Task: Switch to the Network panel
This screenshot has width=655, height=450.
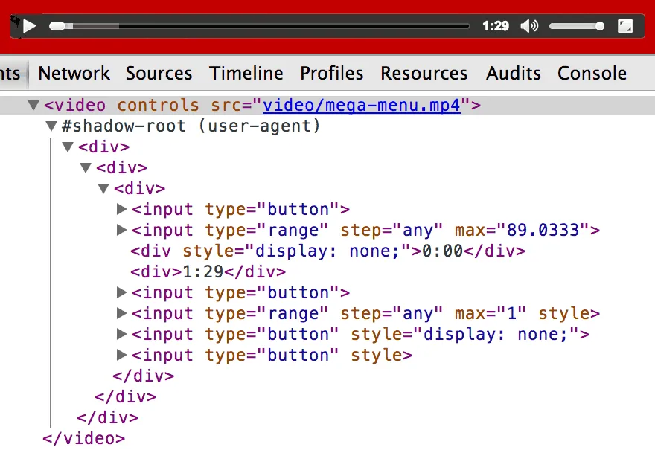Action: pos(74,73)
